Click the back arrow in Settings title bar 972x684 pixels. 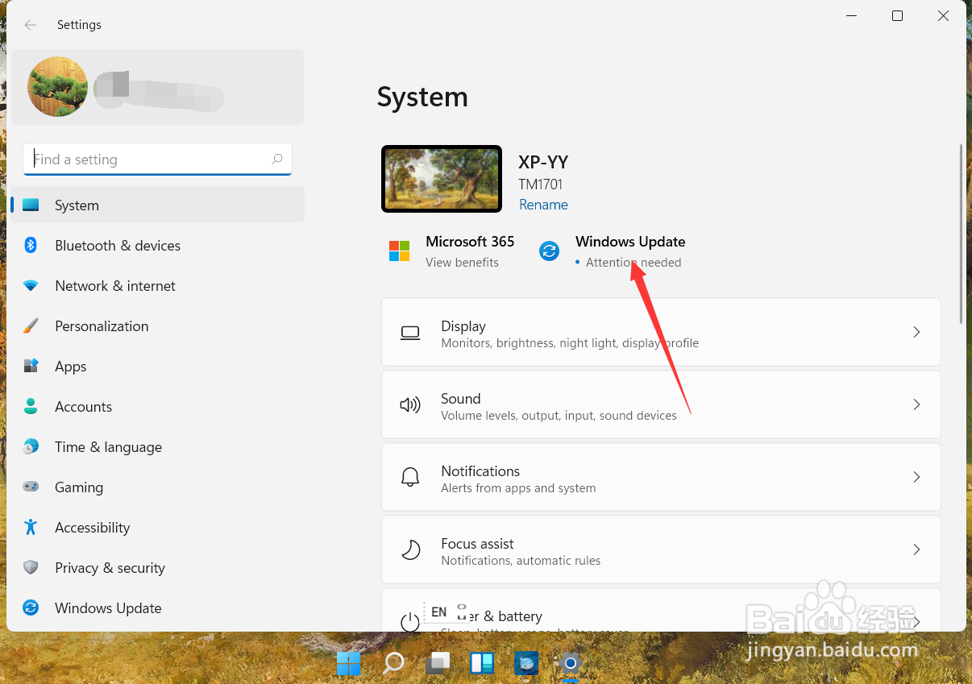pyautogui.click(x=31, y=25)
